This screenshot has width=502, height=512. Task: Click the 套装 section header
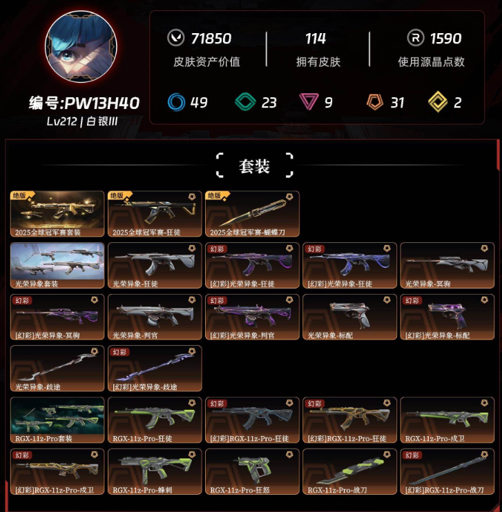pyautogui.click(x=254, y=166)
